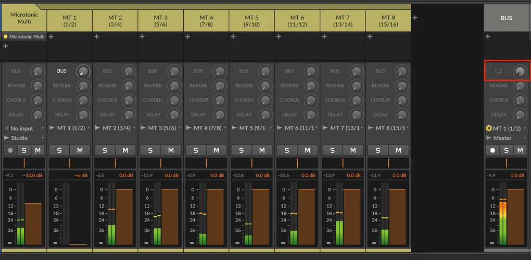Add a device to the MT 6 track
This screenshot has width=531, height=260.
pyautogui.click(x=279, y=36)
